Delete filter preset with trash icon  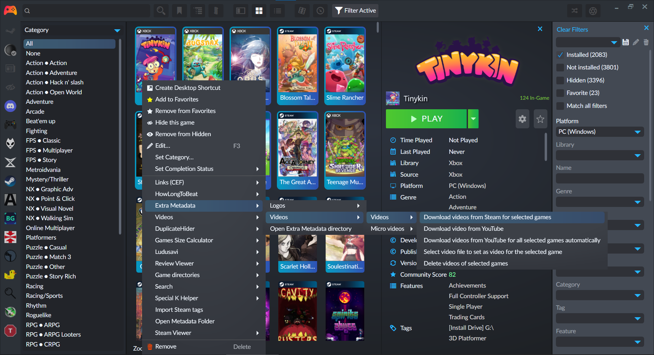(646, 42)
